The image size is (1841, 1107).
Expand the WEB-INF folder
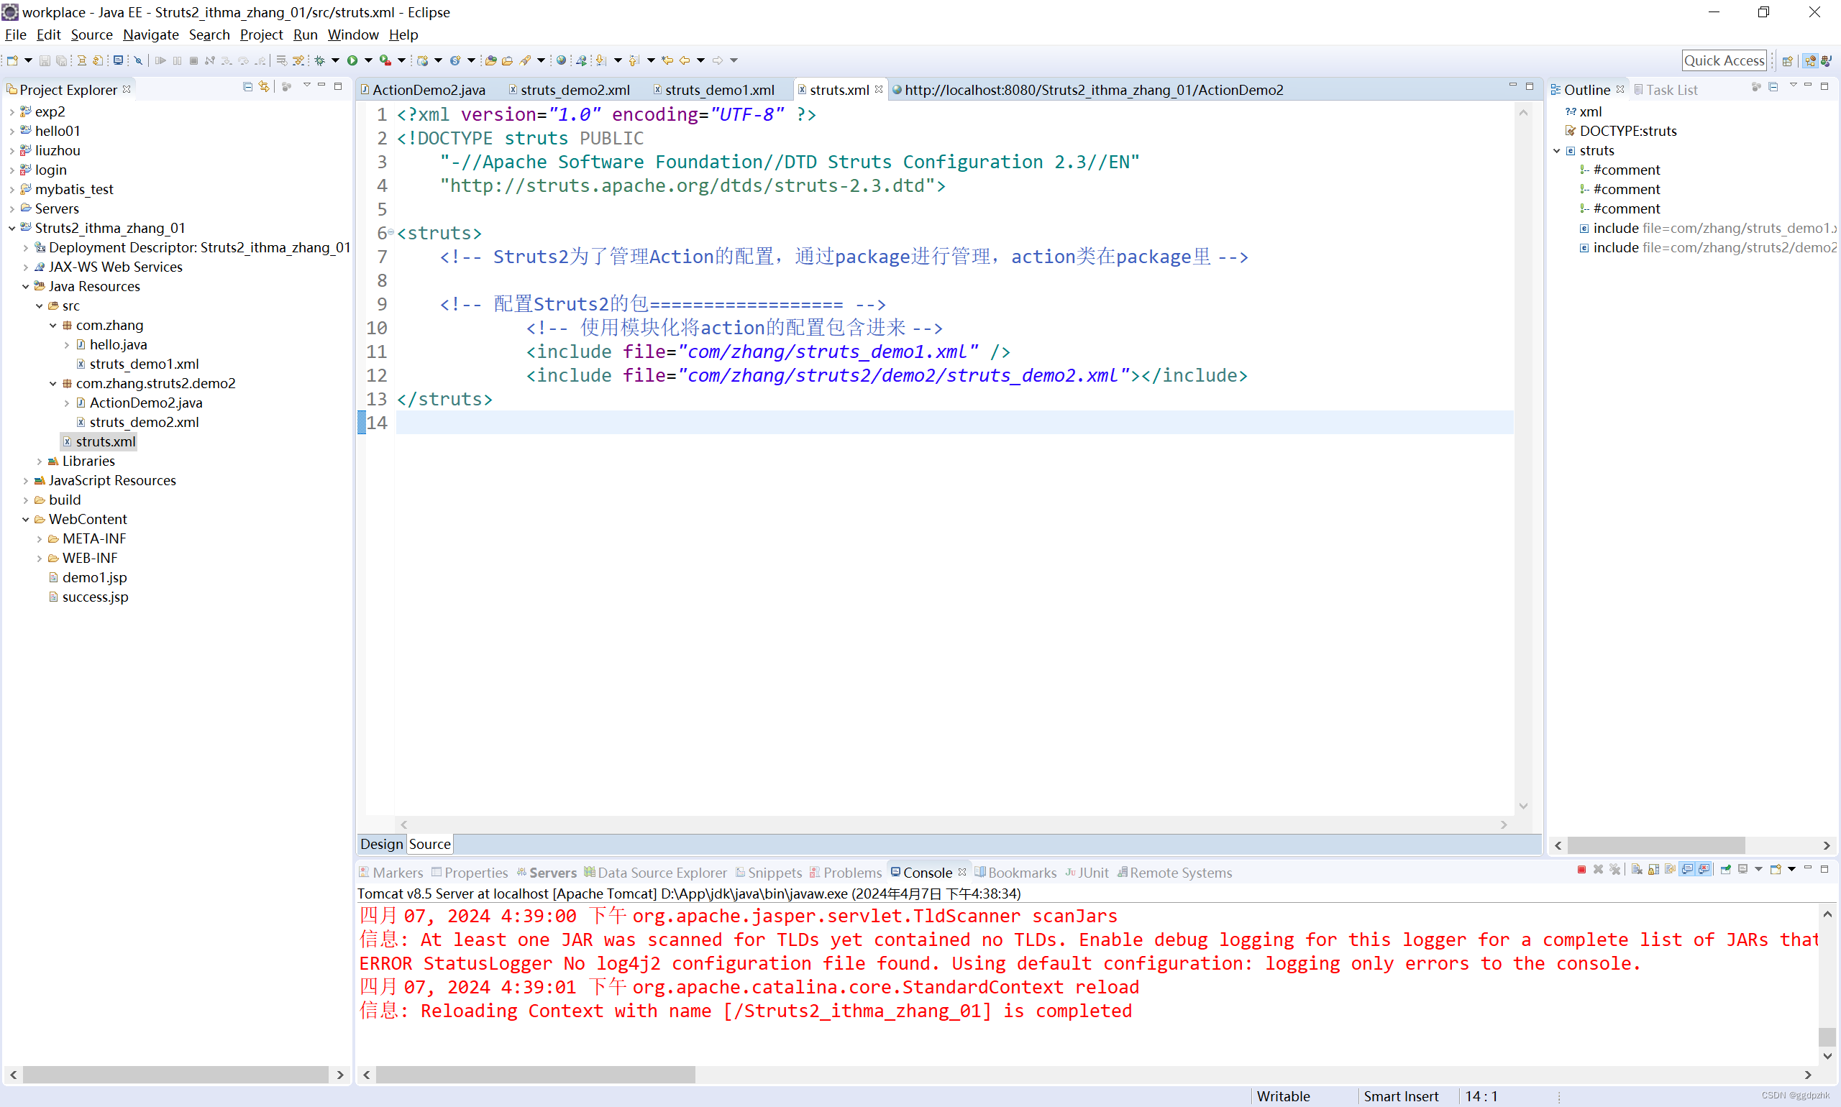click(x=39, y=557)
